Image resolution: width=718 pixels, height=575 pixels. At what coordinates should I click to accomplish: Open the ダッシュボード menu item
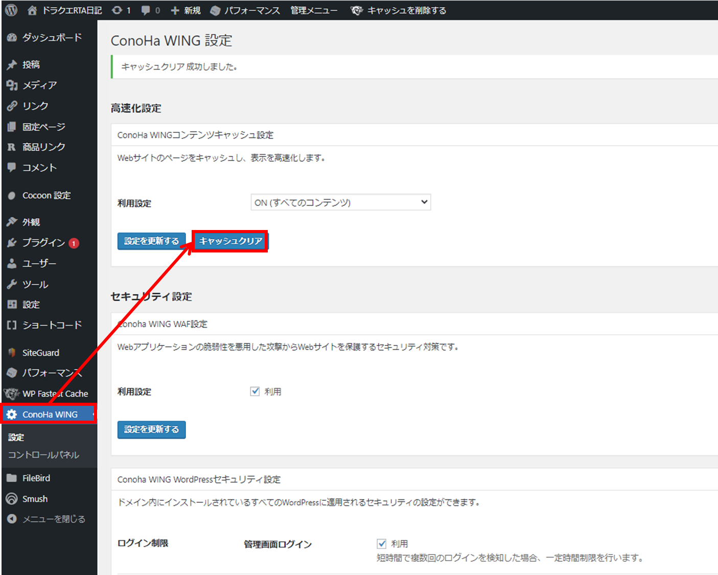click(x=51, y=37)
